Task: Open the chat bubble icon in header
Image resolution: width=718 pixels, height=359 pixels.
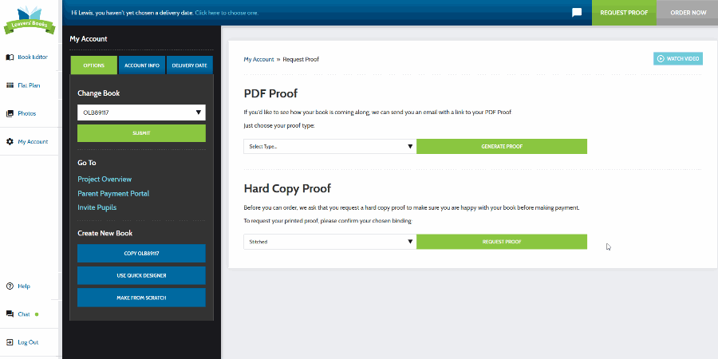Action: tap(576, 13)
